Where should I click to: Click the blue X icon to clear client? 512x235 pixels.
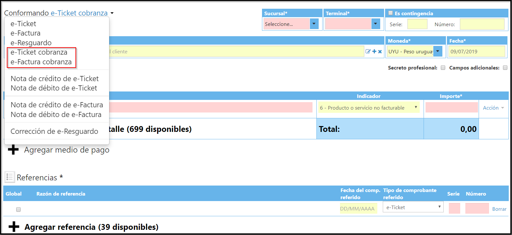coord(380,51)
